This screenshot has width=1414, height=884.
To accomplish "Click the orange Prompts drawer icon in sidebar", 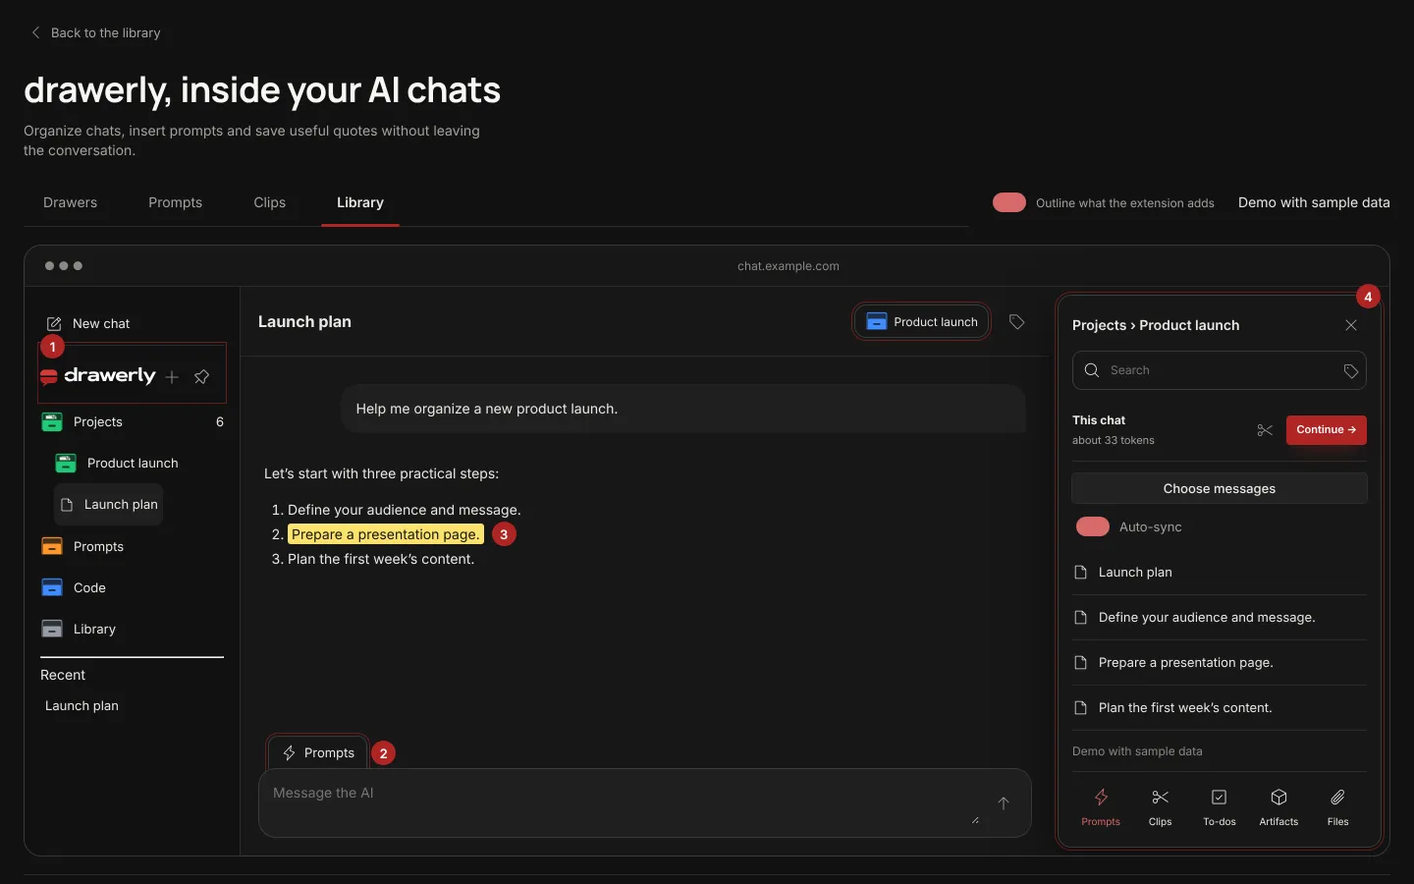I will pos(52,546).
